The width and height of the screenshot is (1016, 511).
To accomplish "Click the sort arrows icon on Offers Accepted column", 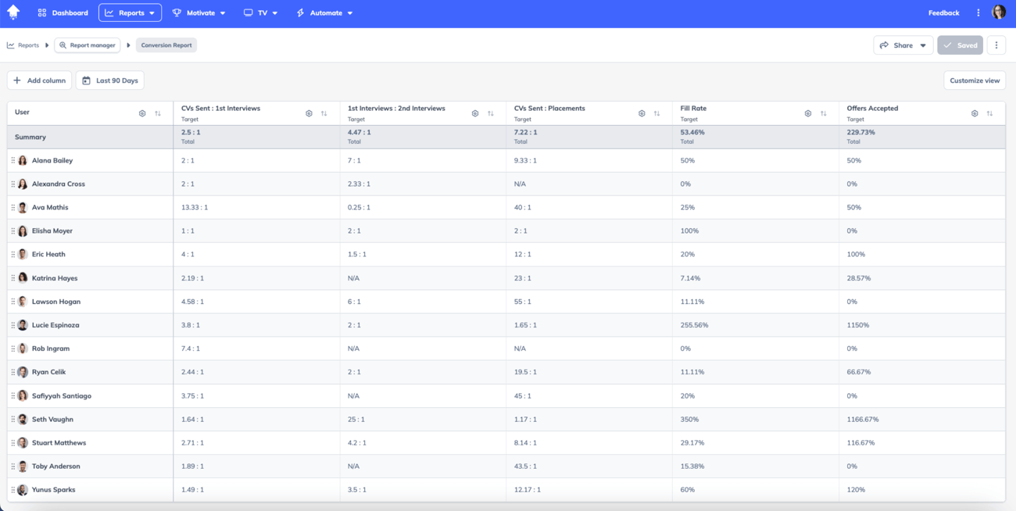I will [x=988, y=113].
